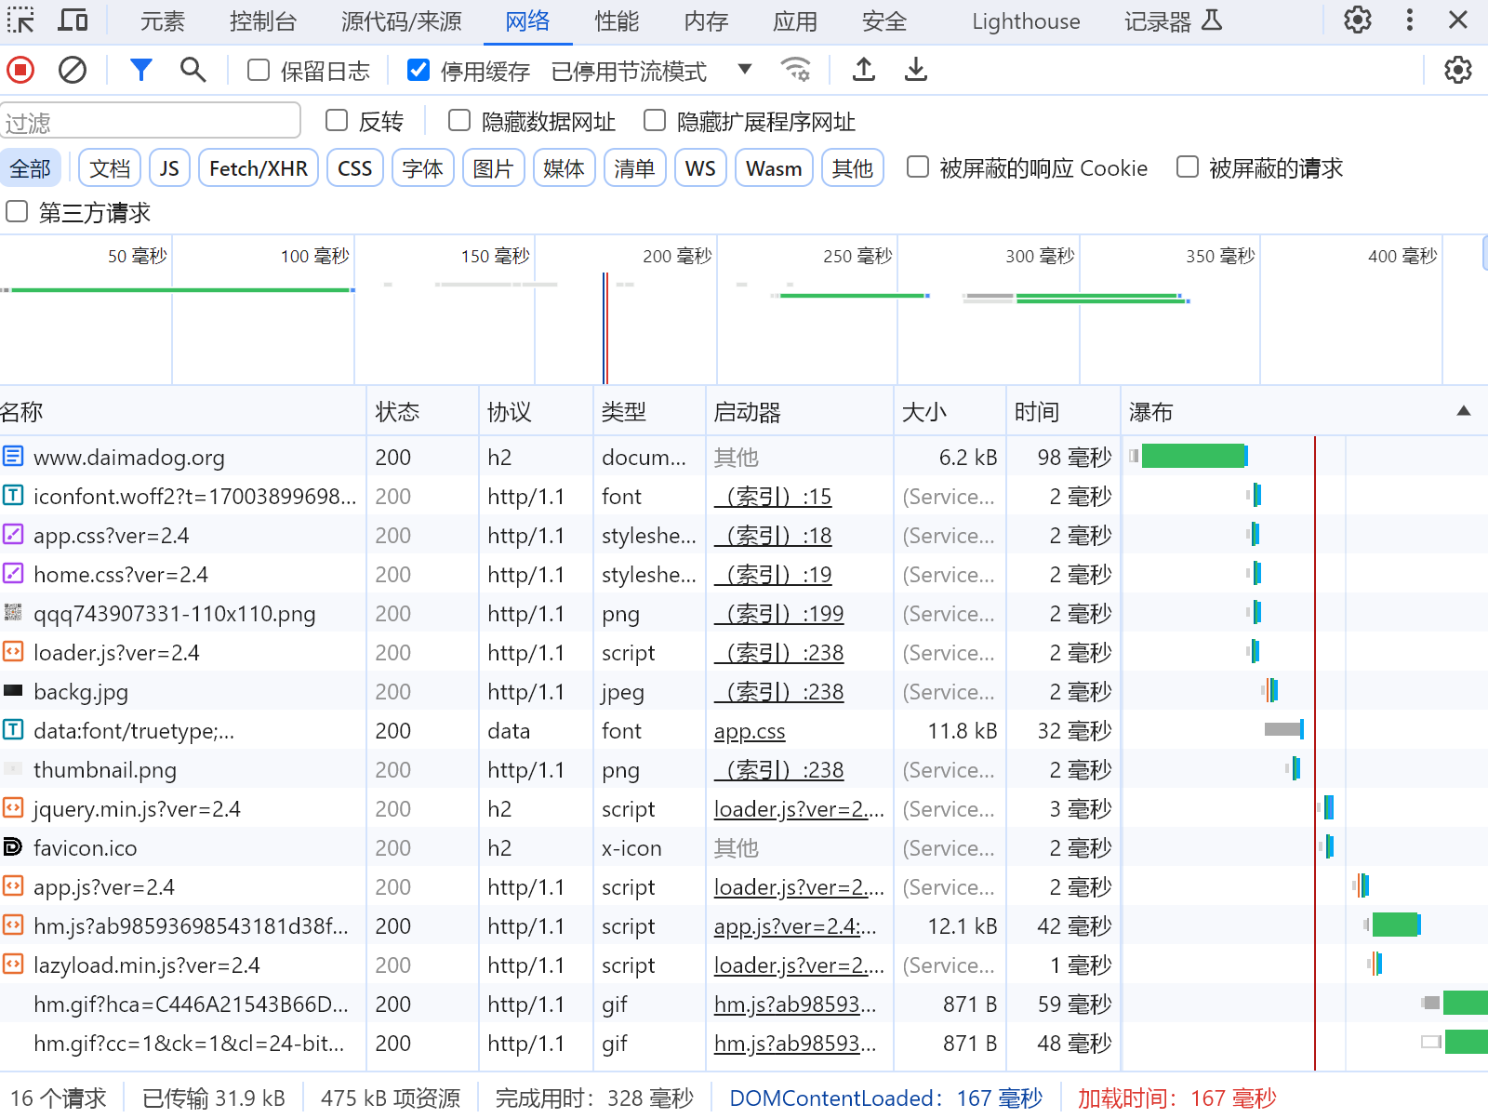1488x1118 pixels.
Task: Click timeline overview at 200 毫秒 marker
Action: tap(677, 256)
